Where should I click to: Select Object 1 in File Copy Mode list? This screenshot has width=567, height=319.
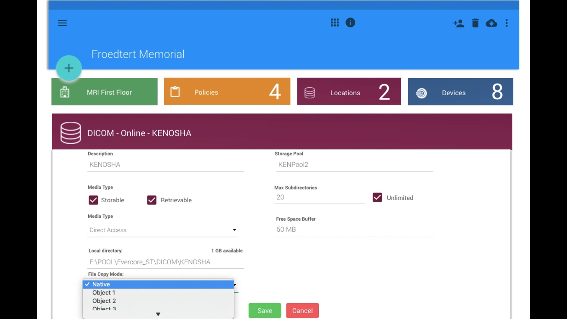[x=158, y=292]
